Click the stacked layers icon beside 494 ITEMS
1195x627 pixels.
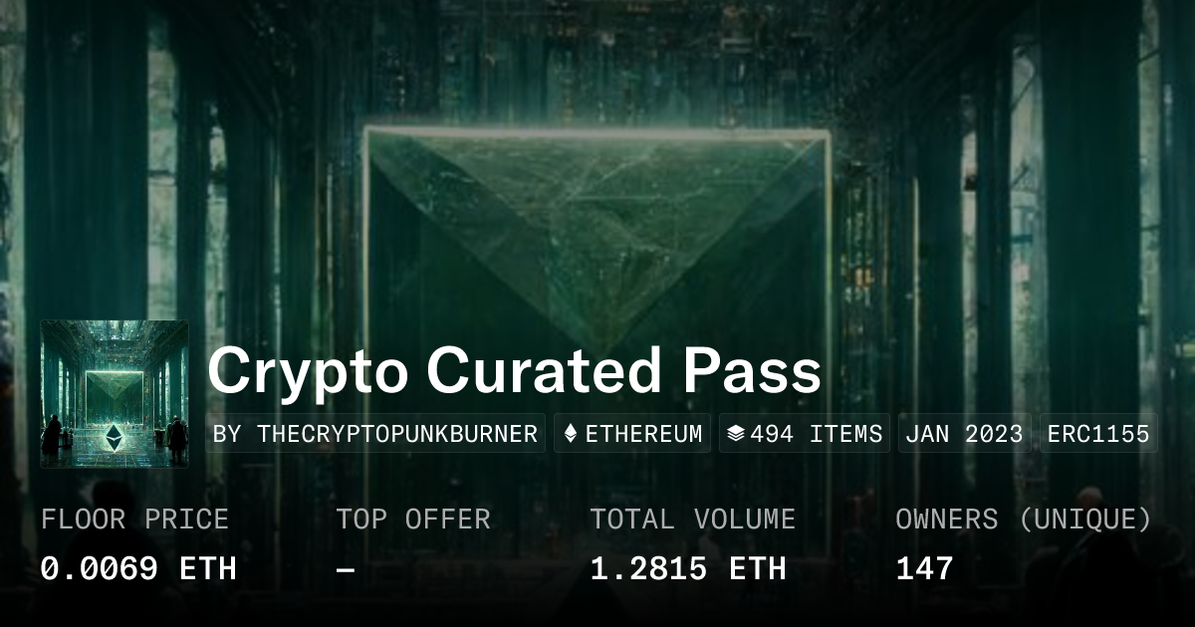click(736, 434)
